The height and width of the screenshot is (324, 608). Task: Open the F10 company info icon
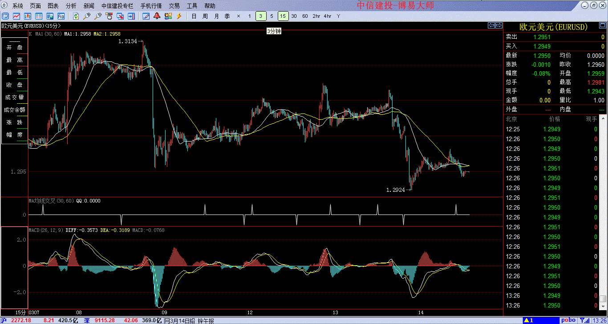click(x=61, y=16)
